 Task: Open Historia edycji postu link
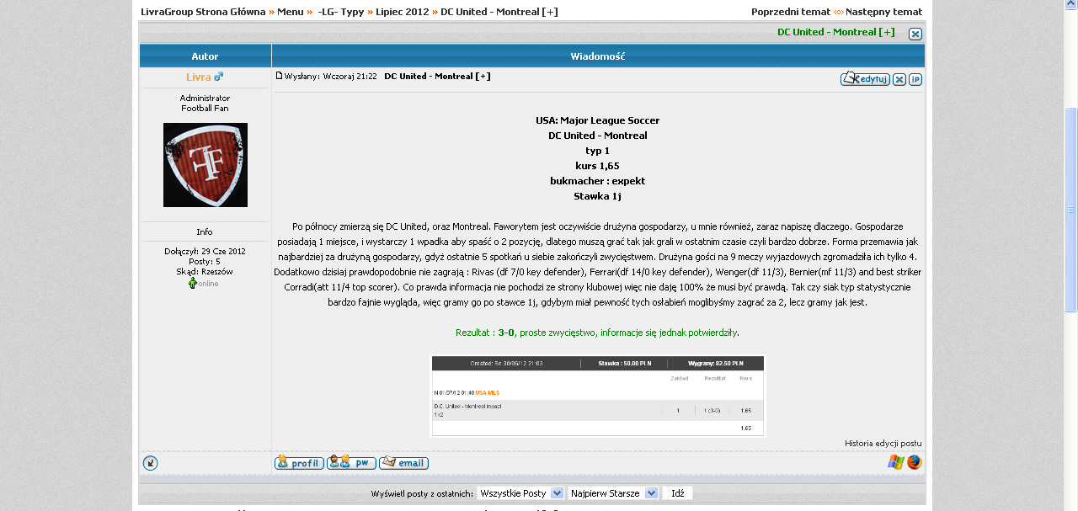pos(883,443)
